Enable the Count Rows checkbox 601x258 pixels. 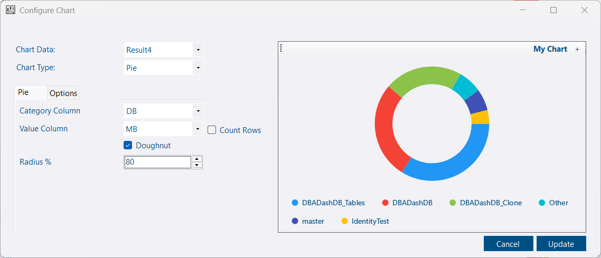click(x=212, y=130)
